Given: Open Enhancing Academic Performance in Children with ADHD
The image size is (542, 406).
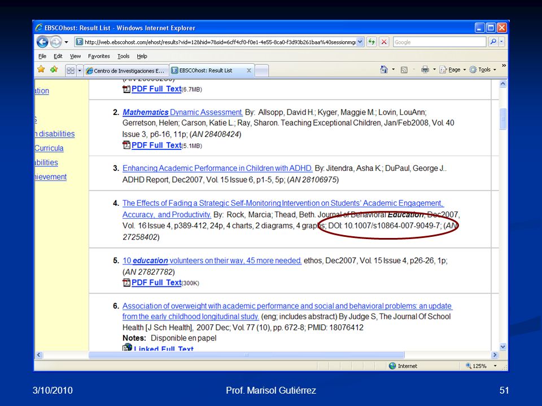Looking at the screenshot, I should point(217,168).
